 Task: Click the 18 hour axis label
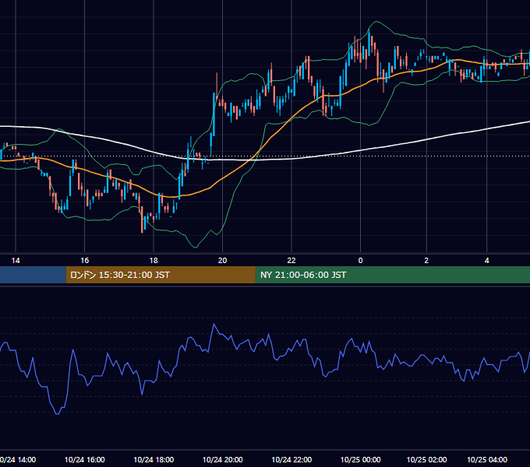click(x=154, y=261)
